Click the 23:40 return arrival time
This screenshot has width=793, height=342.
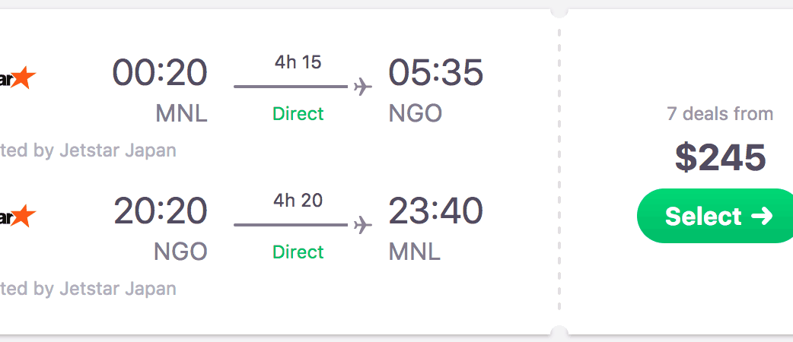coord(435,211)
